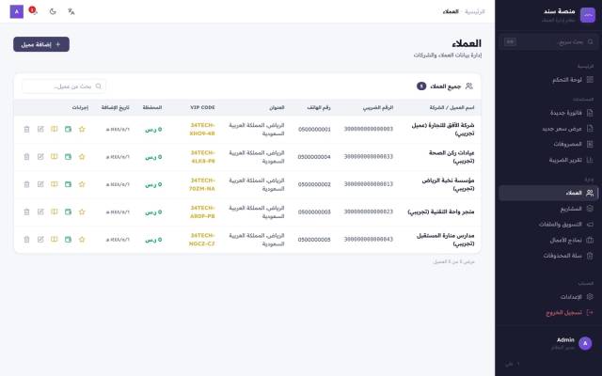
Task: Star the عيادات ركن الصحة customer row
Action: click(82, 157)
